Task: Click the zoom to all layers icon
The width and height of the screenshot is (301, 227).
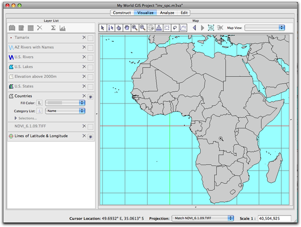Action: point(211,28)
